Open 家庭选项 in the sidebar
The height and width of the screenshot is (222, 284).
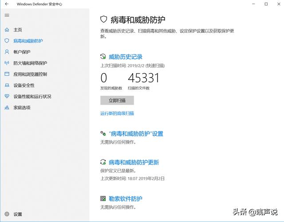[x=22, y=108]
